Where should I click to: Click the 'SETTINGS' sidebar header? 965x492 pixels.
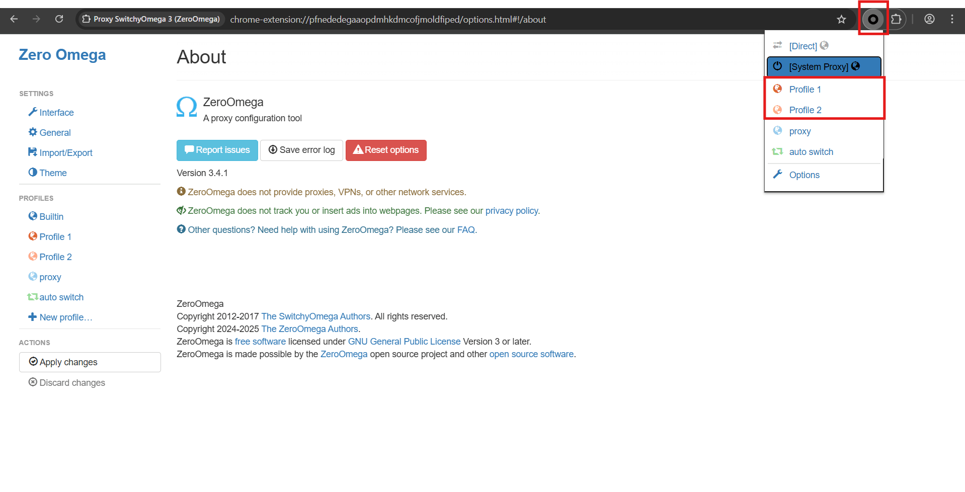pos(36,94)
